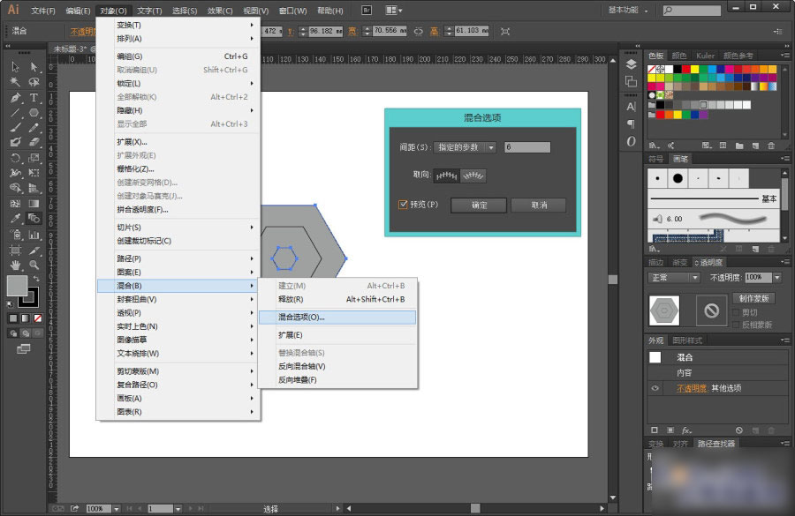Click 反向混合轴(V) menu entry
The image size is (795, 516).
point(337,366)
